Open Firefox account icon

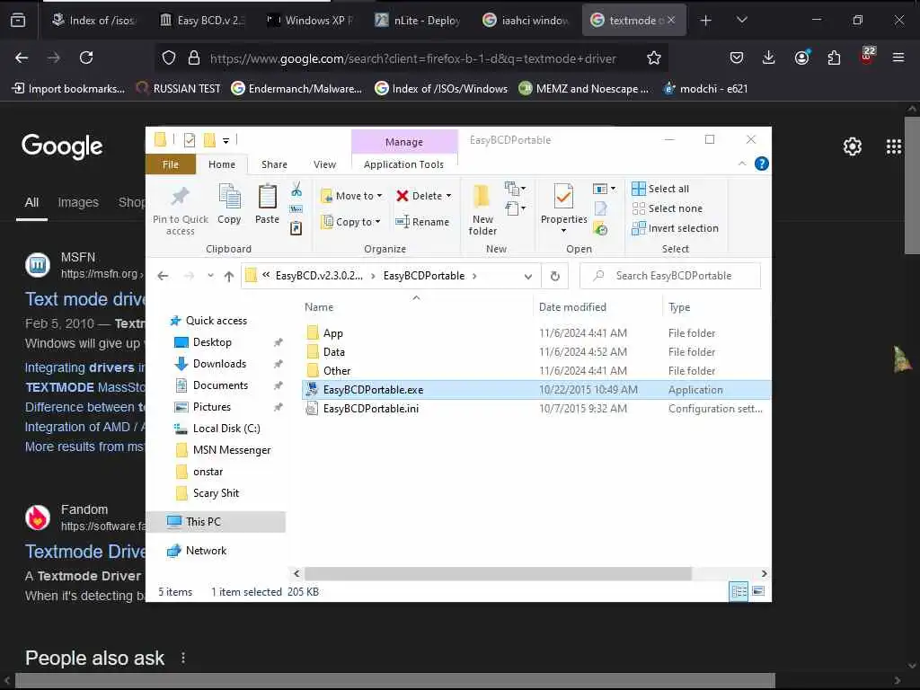click(801, 57)
